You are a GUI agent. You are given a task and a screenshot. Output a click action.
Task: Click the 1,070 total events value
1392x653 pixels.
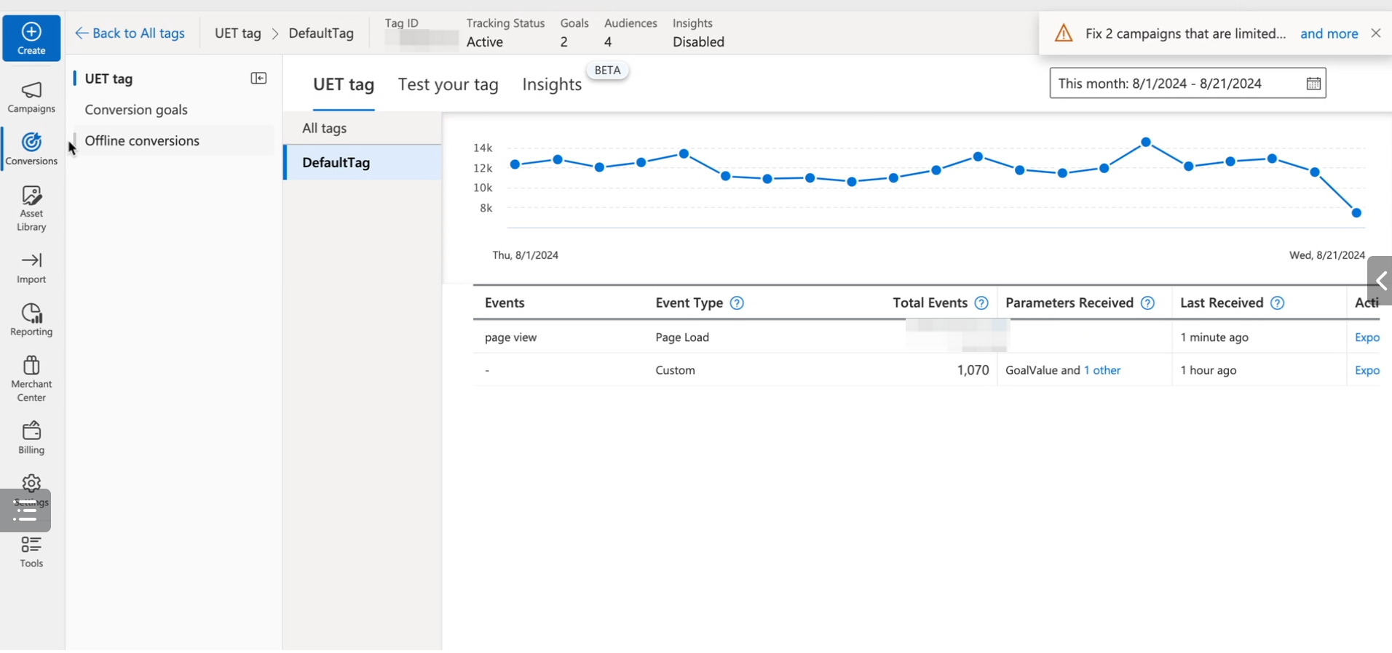click(973, 370)
